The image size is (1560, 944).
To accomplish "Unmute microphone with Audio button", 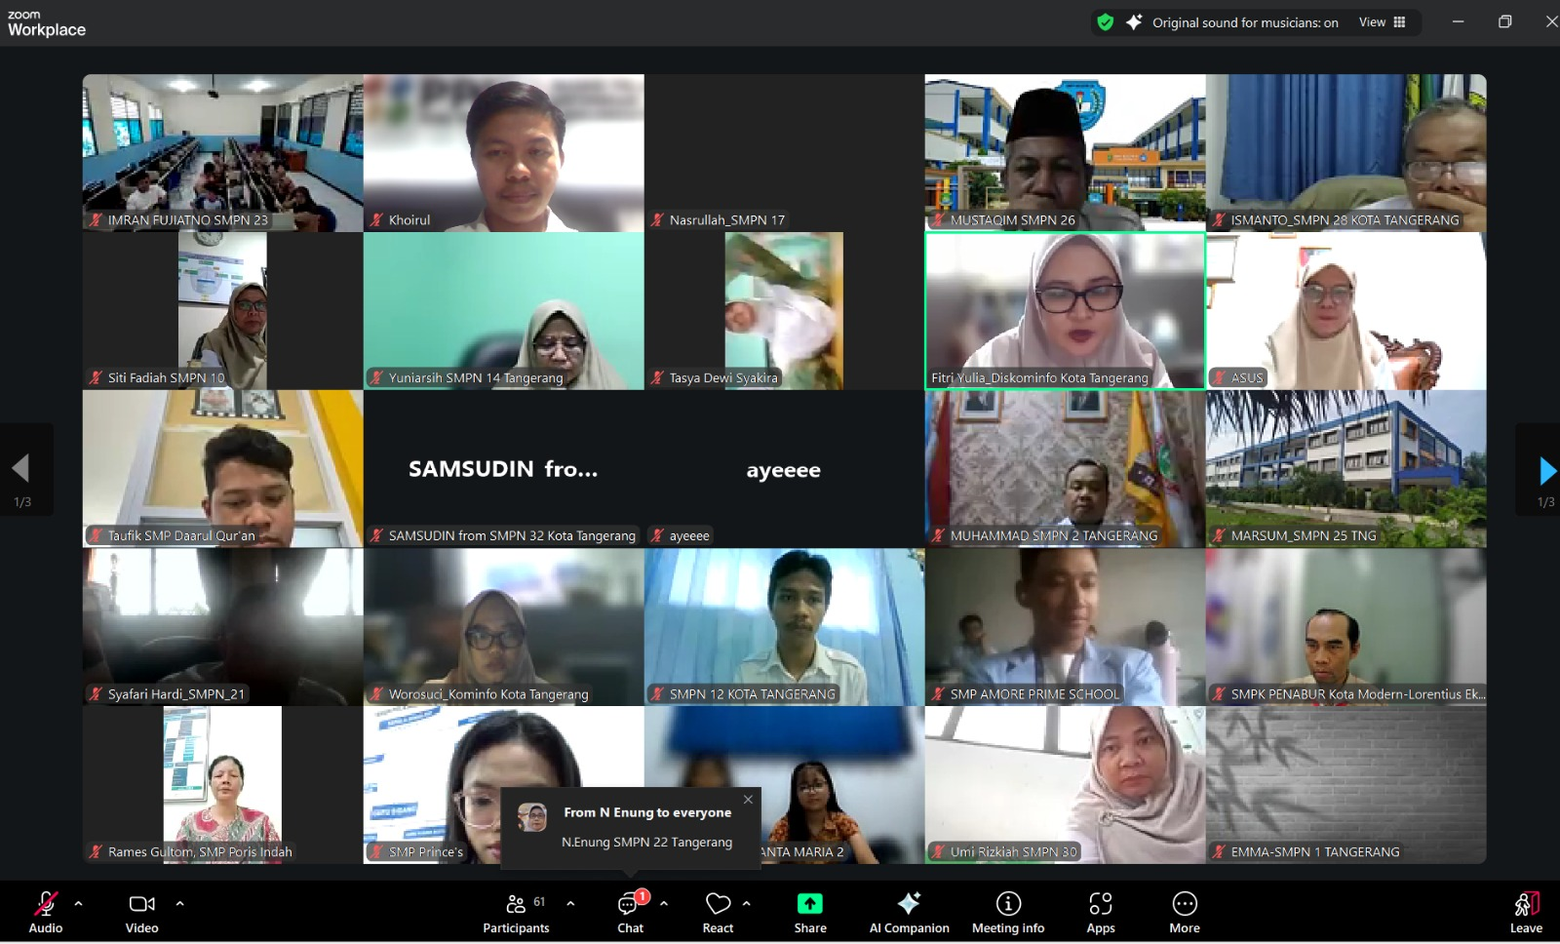I will click(x=46, y=913).
